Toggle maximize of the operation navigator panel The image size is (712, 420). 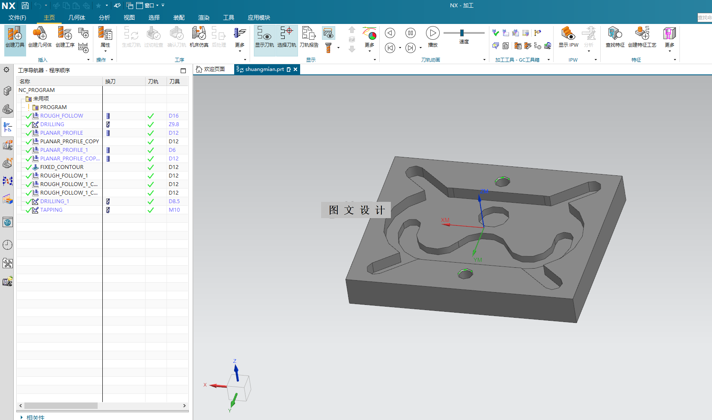coord(183,71)
